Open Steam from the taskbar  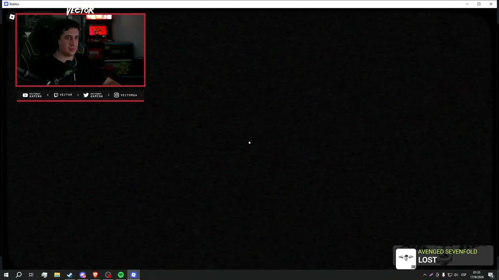tap(70, 275)
